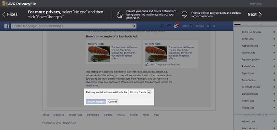277x130 pixels.
Task: Open Help footer link
Action: tap(156, 115)
